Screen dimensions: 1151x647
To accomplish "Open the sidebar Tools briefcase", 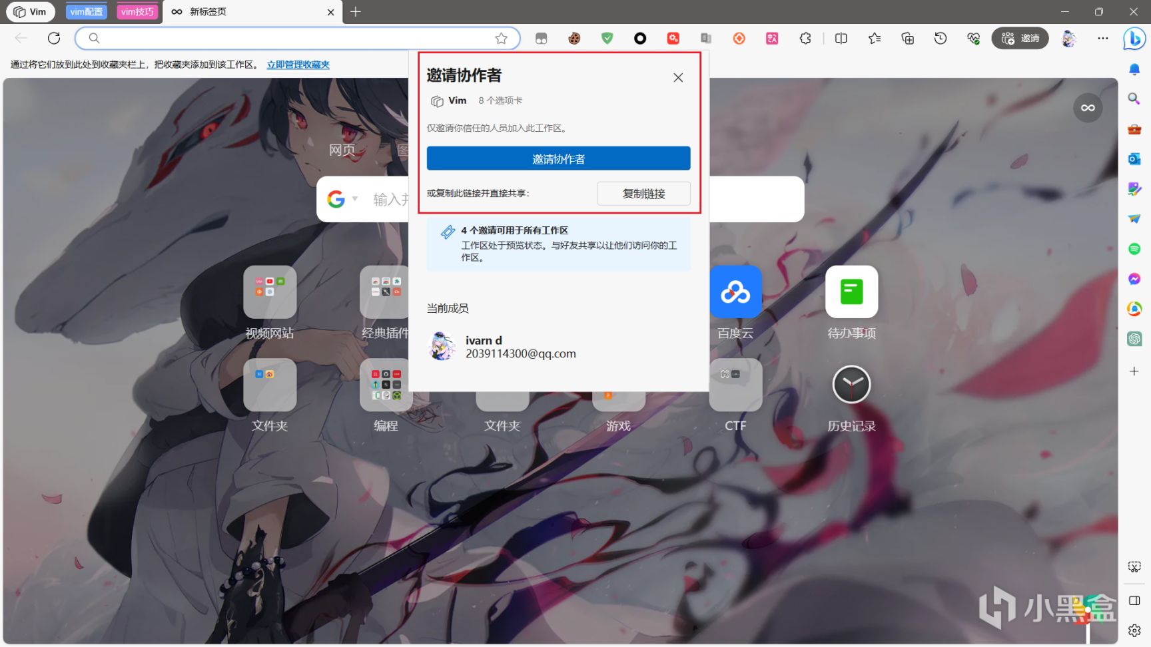I will coord(1134,129).
